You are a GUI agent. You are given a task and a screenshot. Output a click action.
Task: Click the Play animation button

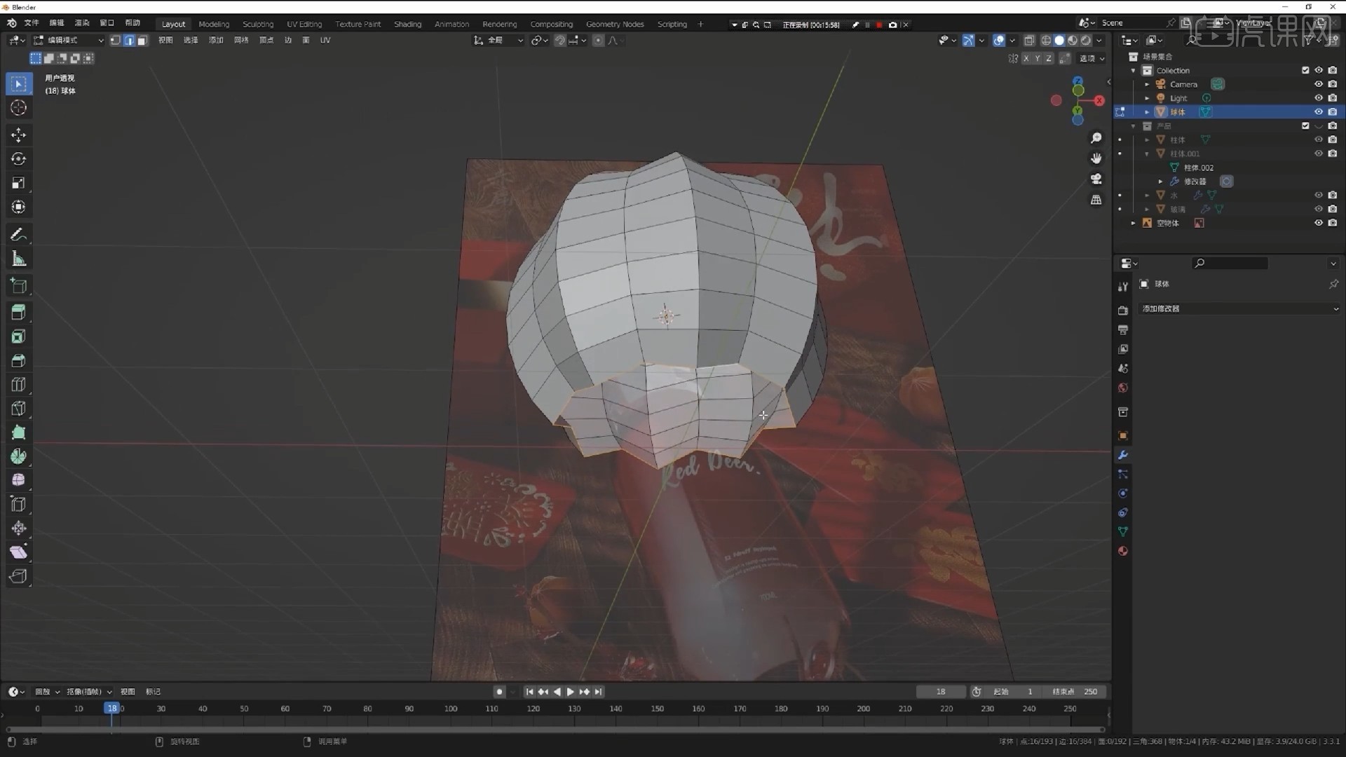[571, 692]
